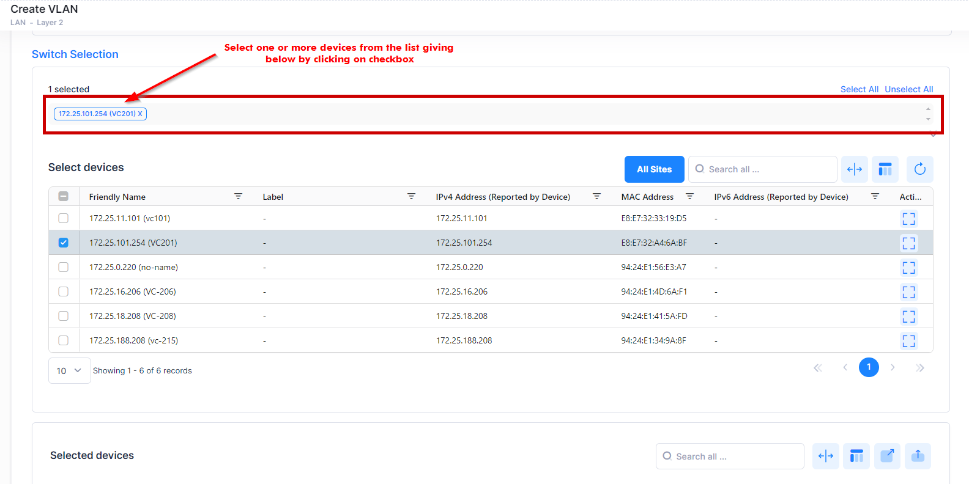Open the Friendly Name column filter menu
This screenshot has width=969, height=484.
[238, 197]
